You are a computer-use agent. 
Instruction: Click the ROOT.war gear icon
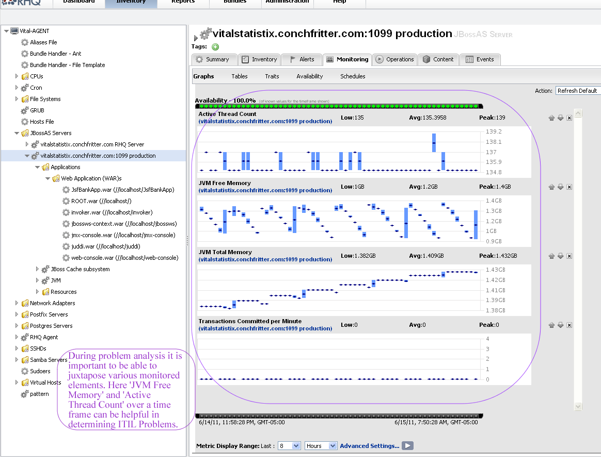66,201
